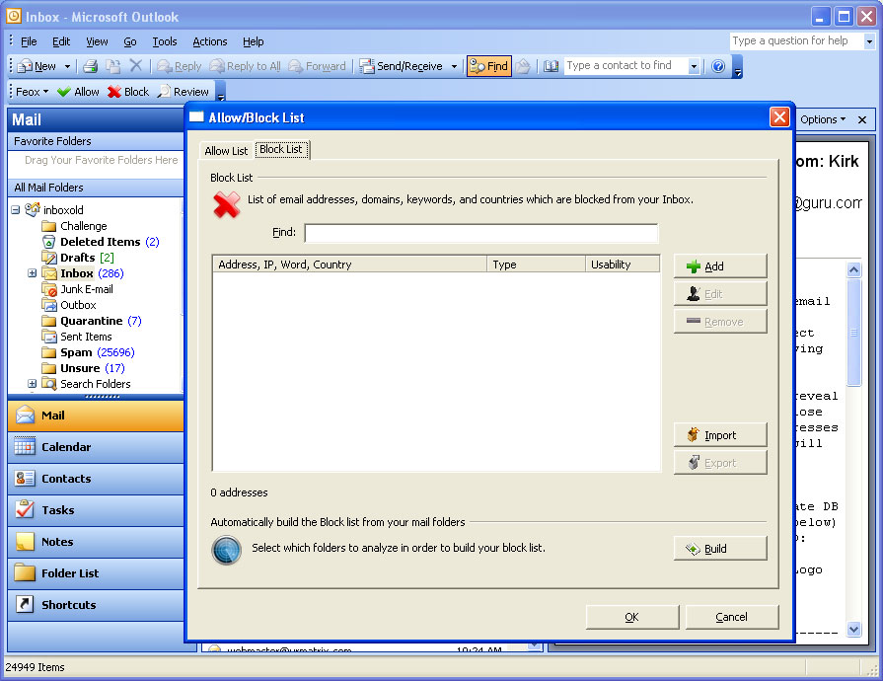The height and width of the screenshot is (681, 883).
Task: Open the Tools menu
Action: pos(165,41)
